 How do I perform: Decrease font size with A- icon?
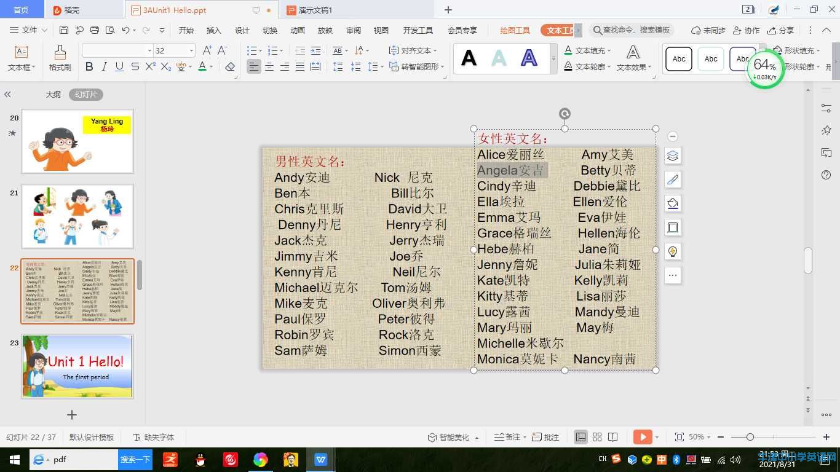223,50
